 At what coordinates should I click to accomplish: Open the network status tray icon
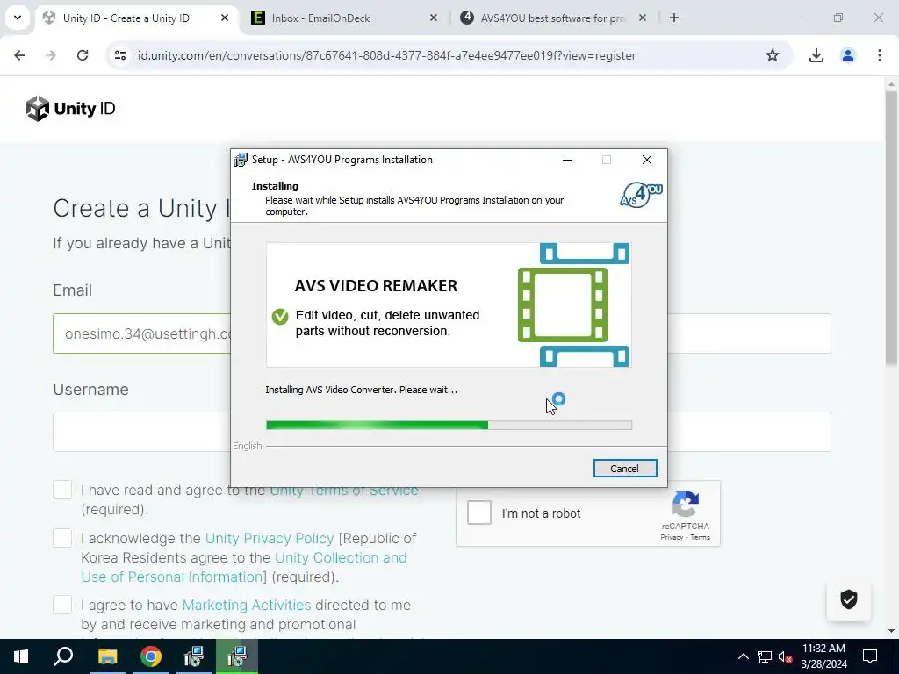click(765, 656)
